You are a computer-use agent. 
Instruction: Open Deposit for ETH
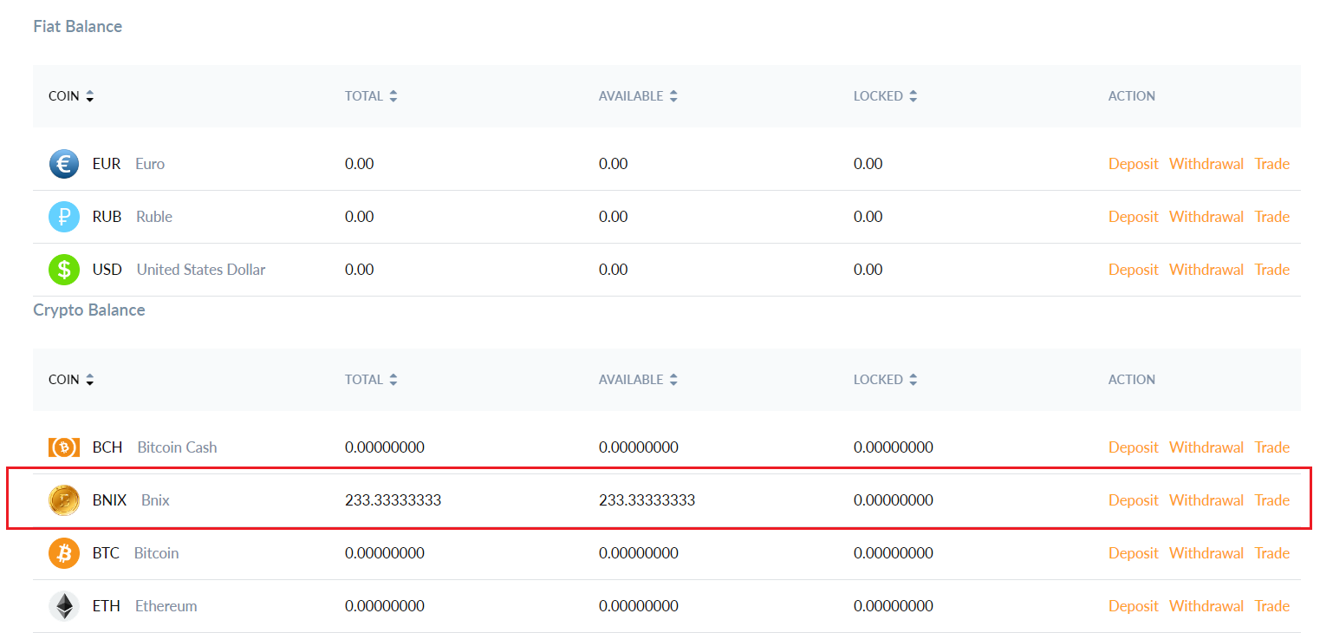(x=1134, y=606)
